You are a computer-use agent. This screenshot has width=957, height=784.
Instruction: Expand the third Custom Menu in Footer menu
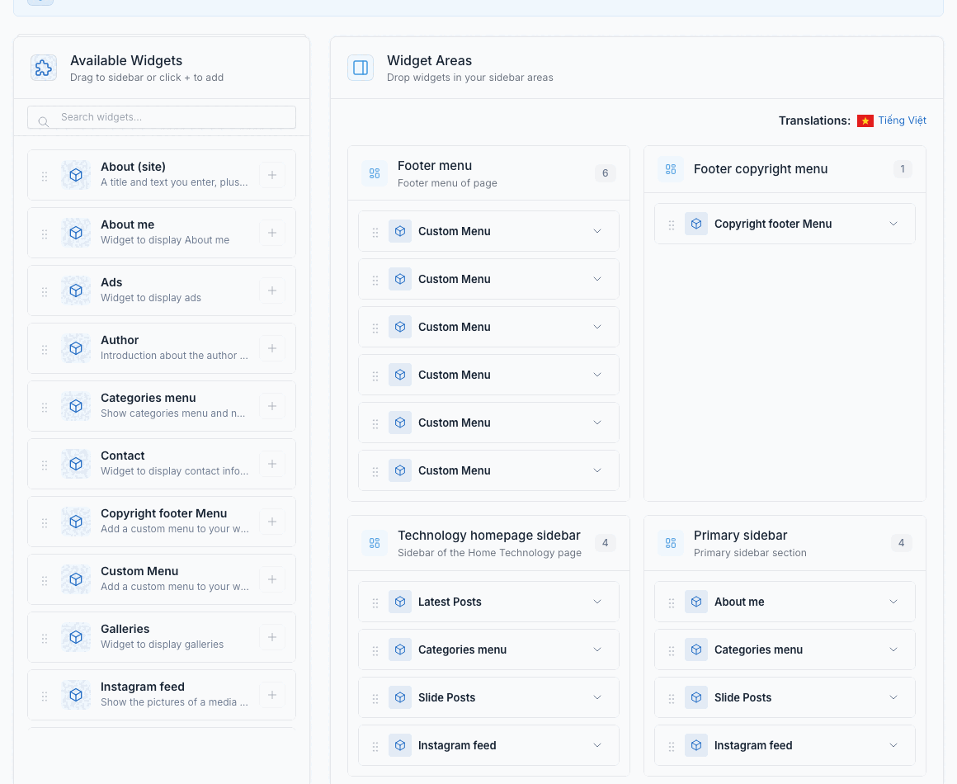click(597, 327)
